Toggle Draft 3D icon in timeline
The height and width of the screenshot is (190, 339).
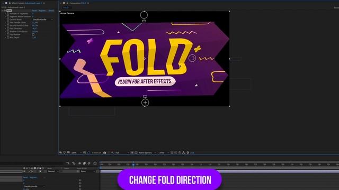pos(74,163)
